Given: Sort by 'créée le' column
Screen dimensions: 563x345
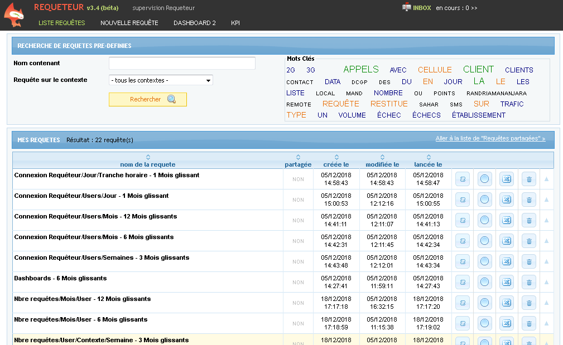Looking at the screenshot, I should click(336, 157).
